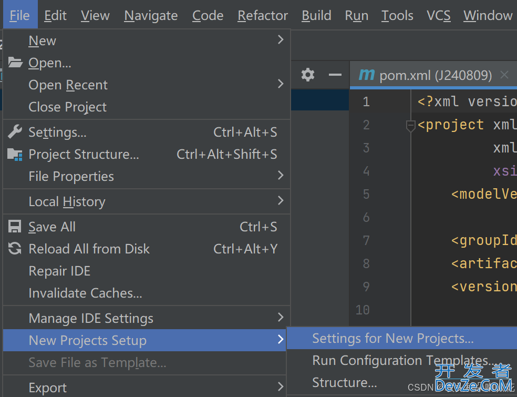Select Repair IDE
Screen dimensions: 517x397
pyautogui.click(x=147, y=271)
